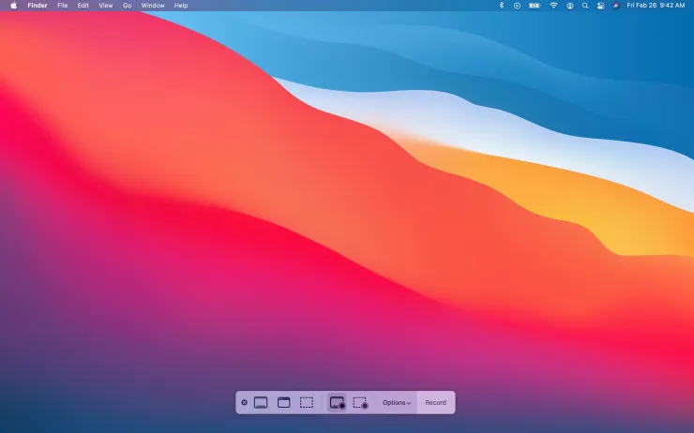Open the Edit menu
Viewport: 694px width, 433px height.
83,6
